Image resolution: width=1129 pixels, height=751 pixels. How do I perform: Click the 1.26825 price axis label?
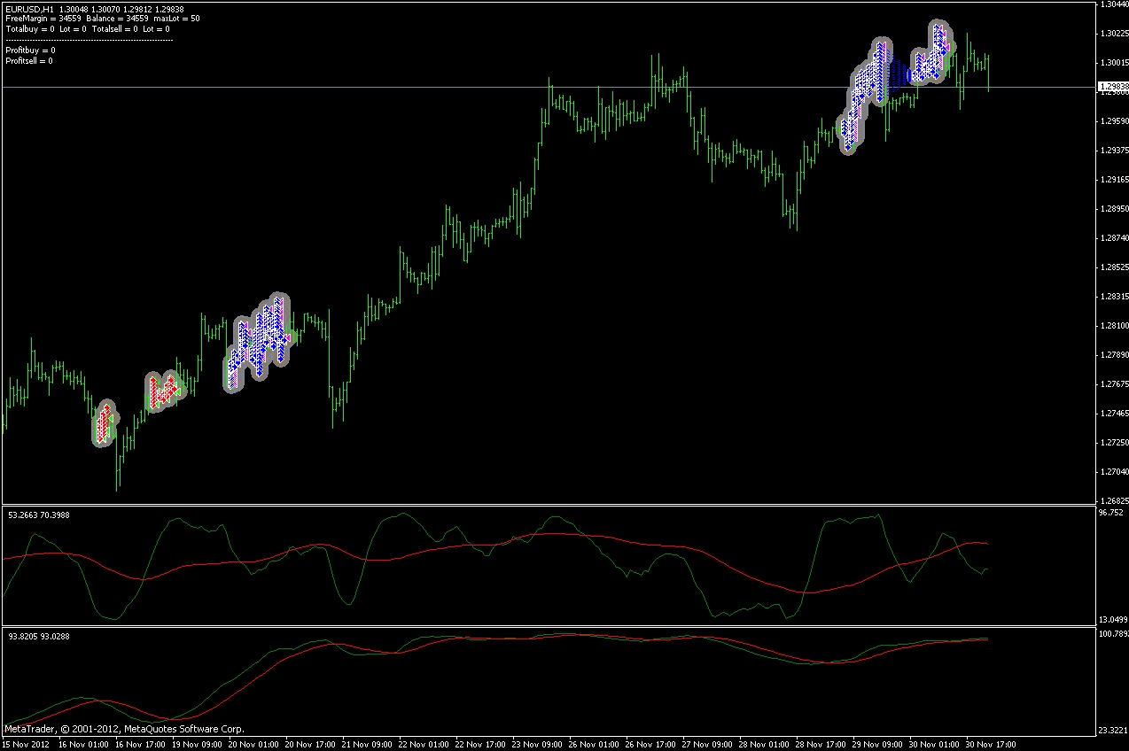coord(1113,500)
